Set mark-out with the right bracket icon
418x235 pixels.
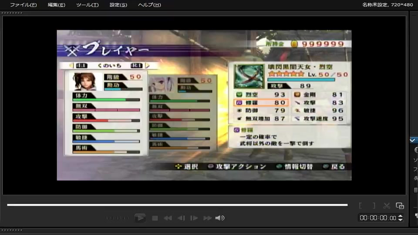click(x=374, y=205)
